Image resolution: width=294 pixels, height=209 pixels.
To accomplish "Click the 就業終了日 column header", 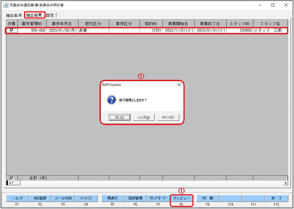I will point(211,24).
